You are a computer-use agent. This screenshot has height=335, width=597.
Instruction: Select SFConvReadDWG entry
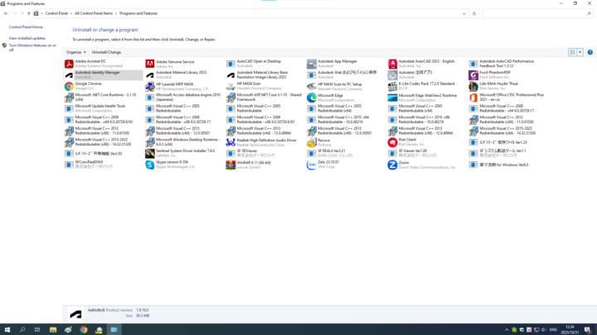[103, 165]
